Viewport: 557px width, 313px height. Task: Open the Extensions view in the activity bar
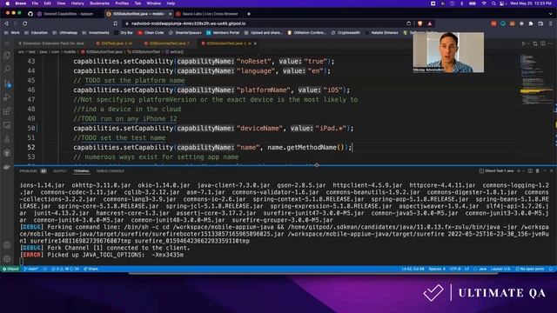point(7,111)
